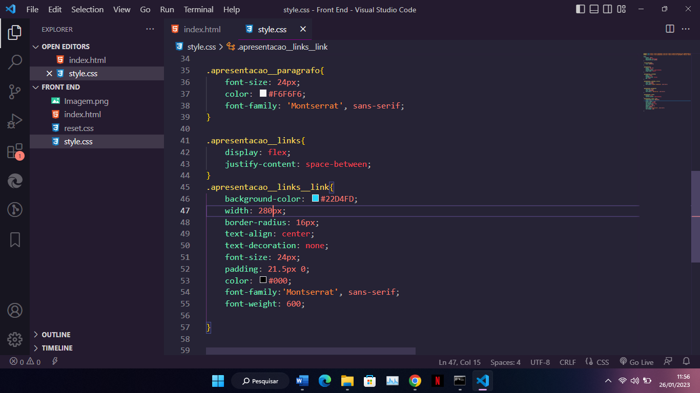Click the port forwarding status bar icon
The height and width of the screenshot is (393, 700).
[x=55, y=362]
